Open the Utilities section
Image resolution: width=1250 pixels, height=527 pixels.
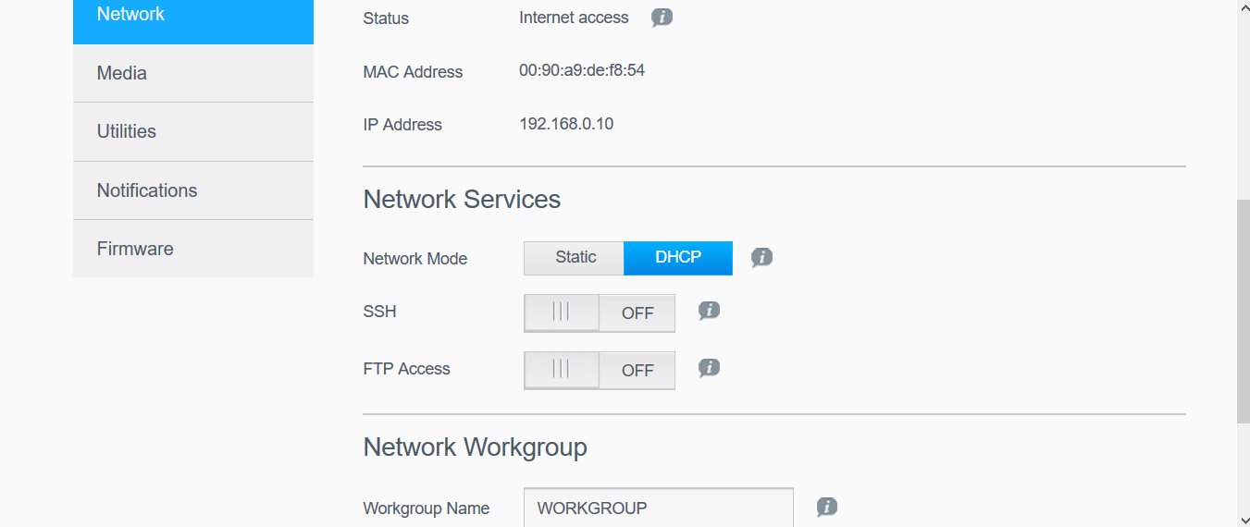click(192, 131)
